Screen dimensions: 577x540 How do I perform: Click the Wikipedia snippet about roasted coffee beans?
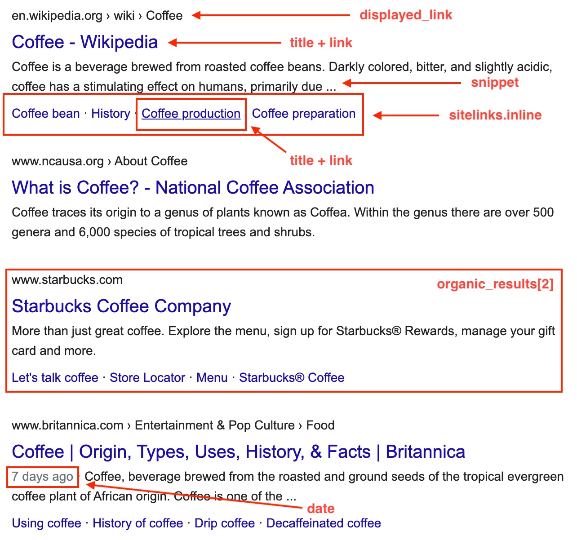pos(282,77)
